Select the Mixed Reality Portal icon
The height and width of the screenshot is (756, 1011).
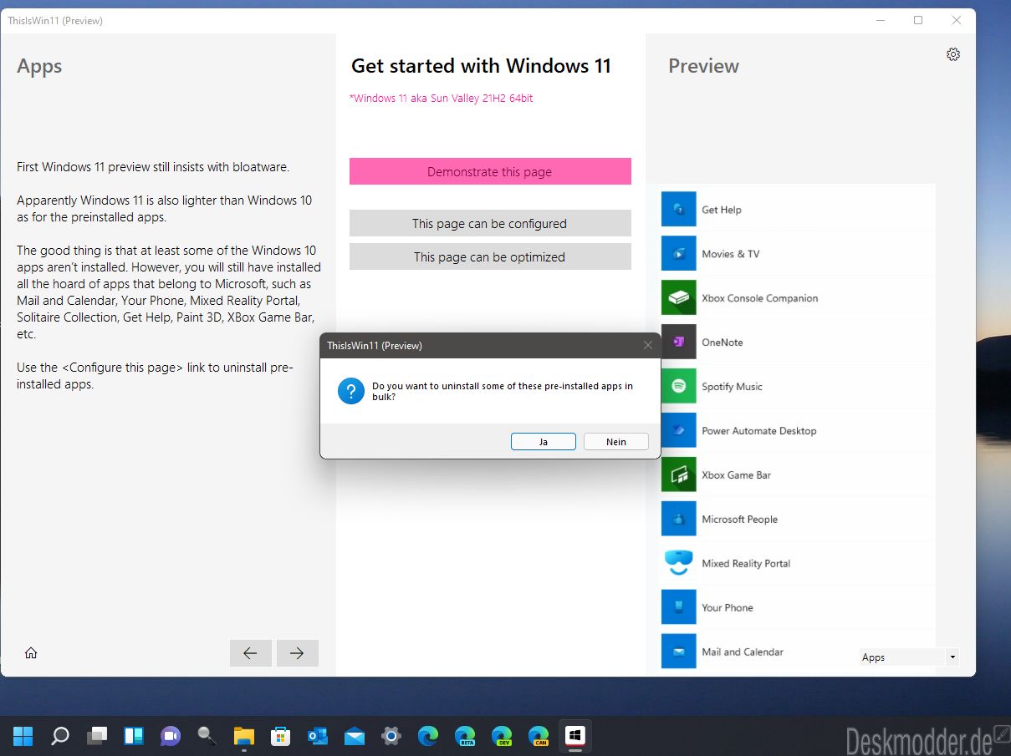click(x=679, y=563)
